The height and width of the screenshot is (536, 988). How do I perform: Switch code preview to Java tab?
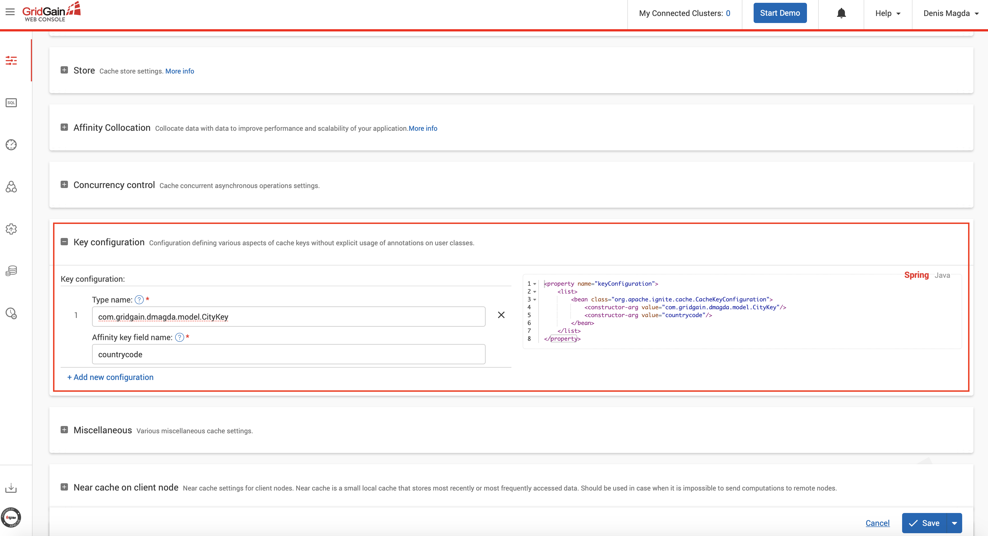[942, 275]
